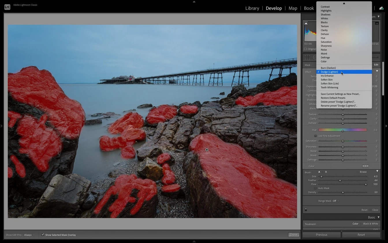This screenshot has height=243, width=388.
Task: Toggle the brush panel on/off switch icon
Action: pos(306,210)
